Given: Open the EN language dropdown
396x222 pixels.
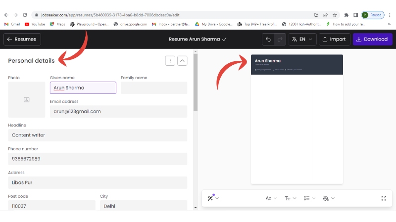Looking at the screenshot, I should tap(302, 40).
